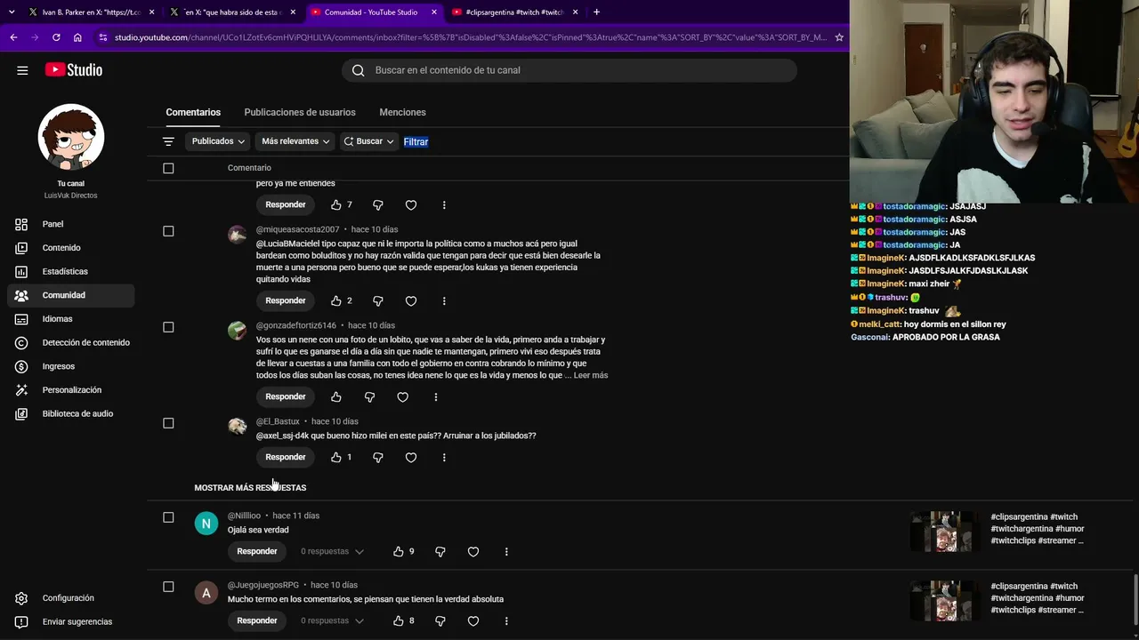
Task: Click the filter lines icon
Action: pos(168,141)
